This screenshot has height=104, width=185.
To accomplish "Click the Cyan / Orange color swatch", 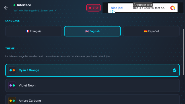I will (12, 70).
